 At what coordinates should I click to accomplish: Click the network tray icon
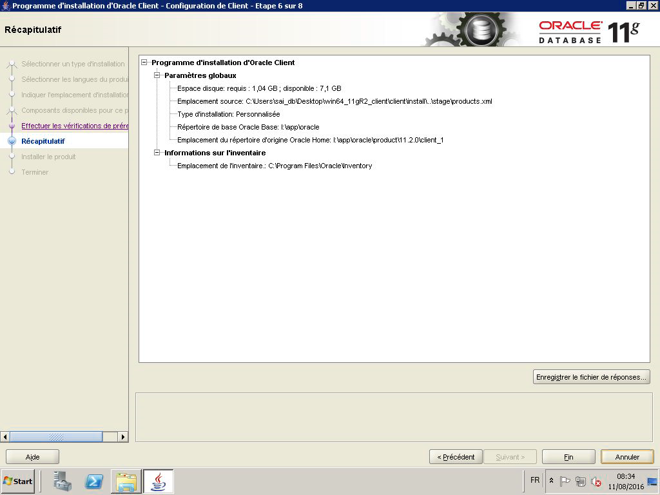[x=581, y=481]
